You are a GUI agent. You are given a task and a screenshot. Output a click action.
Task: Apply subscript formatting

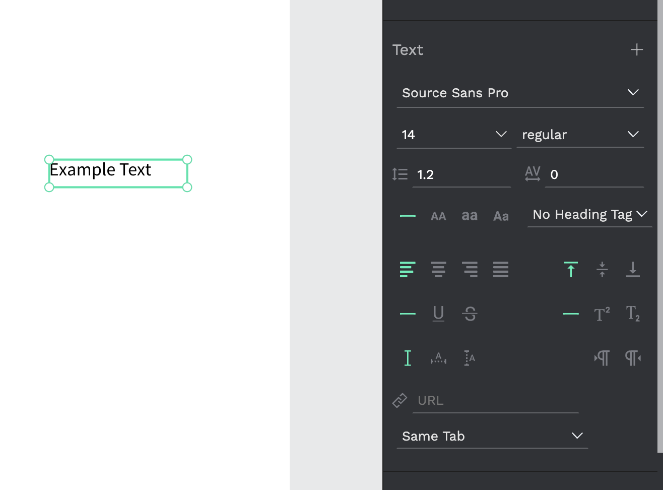633,314
